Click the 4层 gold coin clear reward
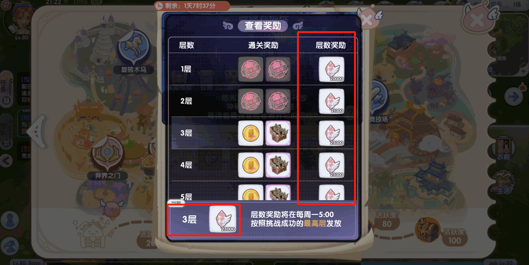 tap(251, 165)
